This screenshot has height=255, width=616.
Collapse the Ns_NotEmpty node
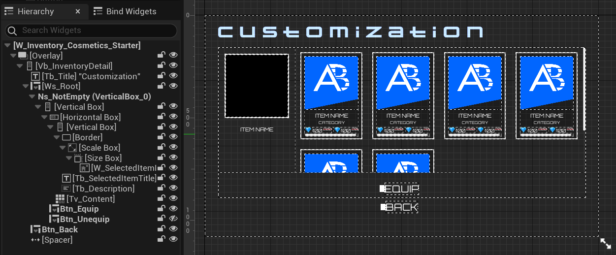pyautogui.click(x=32, y=97)
